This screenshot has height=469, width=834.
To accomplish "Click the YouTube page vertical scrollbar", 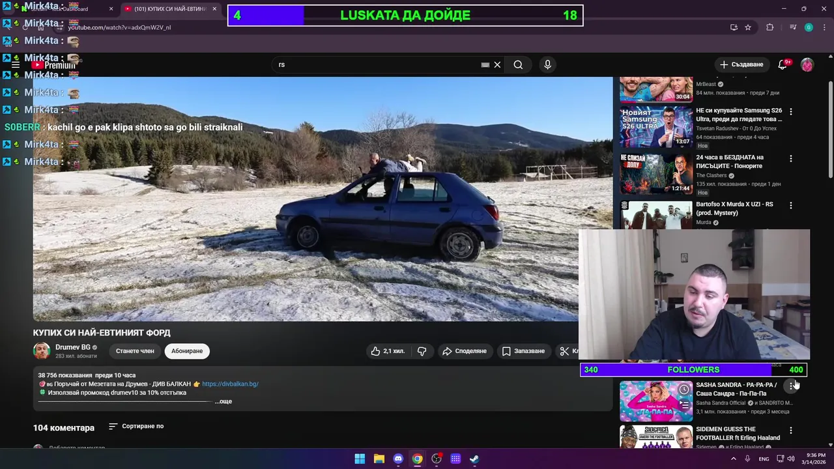I will 830,130.
